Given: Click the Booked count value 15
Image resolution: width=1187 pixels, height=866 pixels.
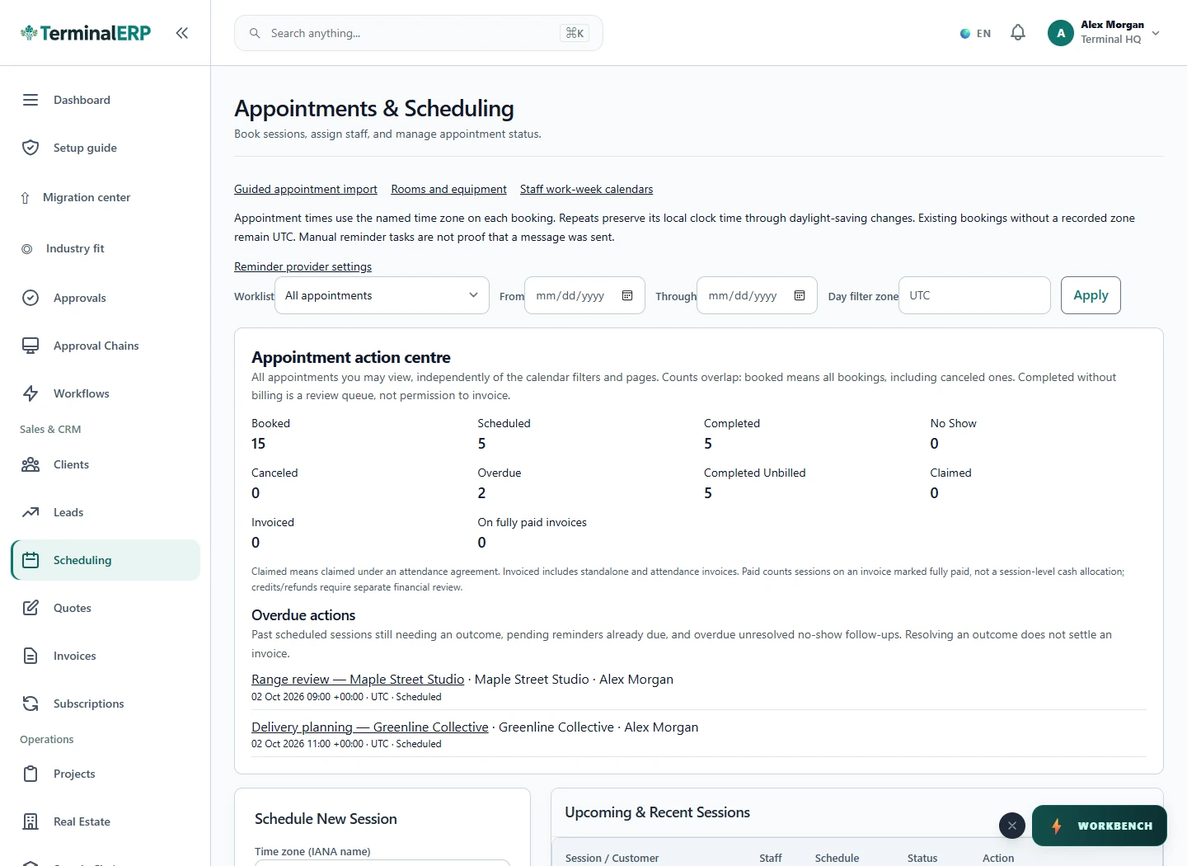Looking at the screenshot, I should [x=258, y=444].
